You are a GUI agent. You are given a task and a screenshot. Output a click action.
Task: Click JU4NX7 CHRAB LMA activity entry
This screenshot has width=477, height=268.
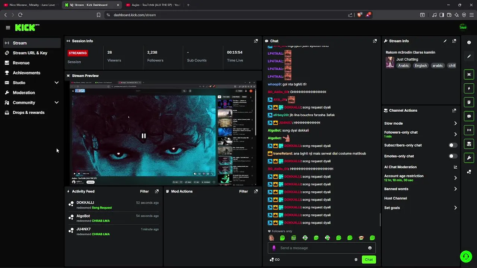[x=114, y=232]
